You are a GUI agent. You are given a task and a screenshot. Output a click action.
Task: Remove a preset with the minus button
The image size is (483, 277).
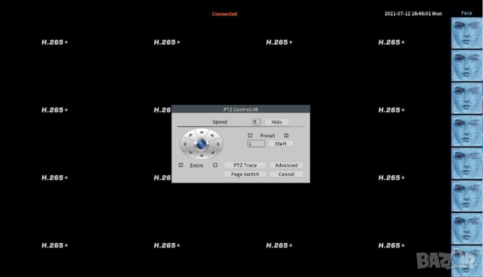point(286,135)
